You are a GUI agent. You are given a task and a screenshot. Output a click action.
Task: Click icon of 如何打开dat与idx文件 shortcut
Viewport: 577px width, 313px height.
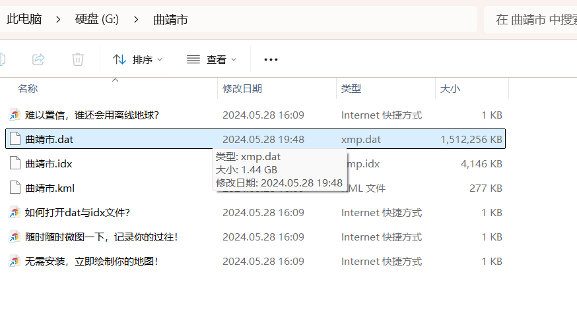coord(15,213)
